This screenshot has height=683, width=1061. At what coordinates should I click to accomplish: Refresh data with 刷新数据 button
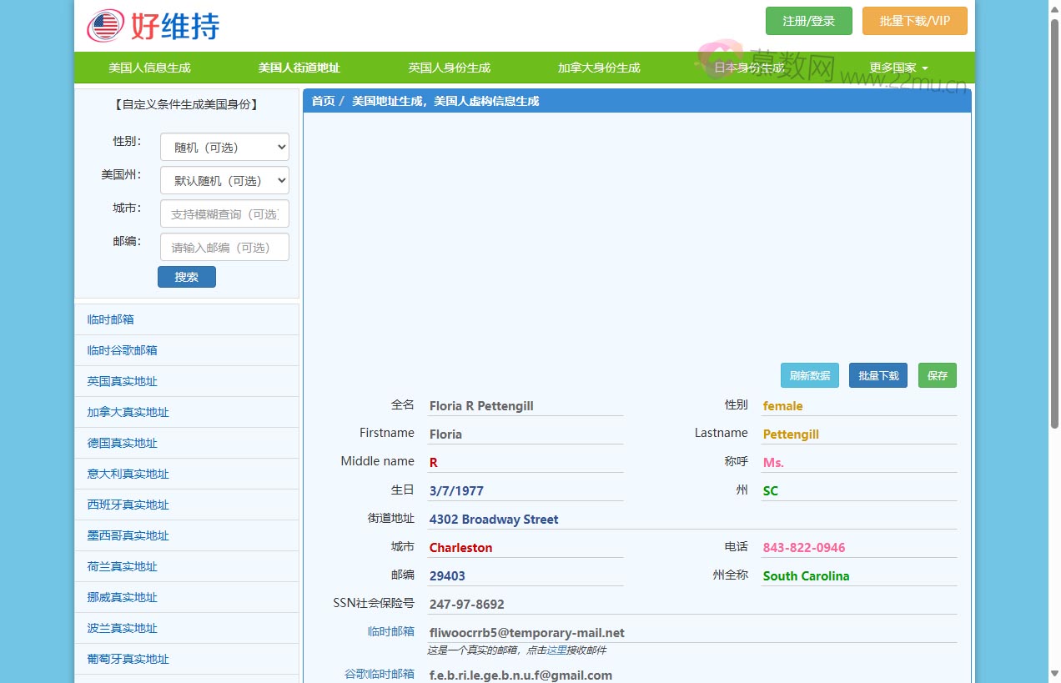809,375
